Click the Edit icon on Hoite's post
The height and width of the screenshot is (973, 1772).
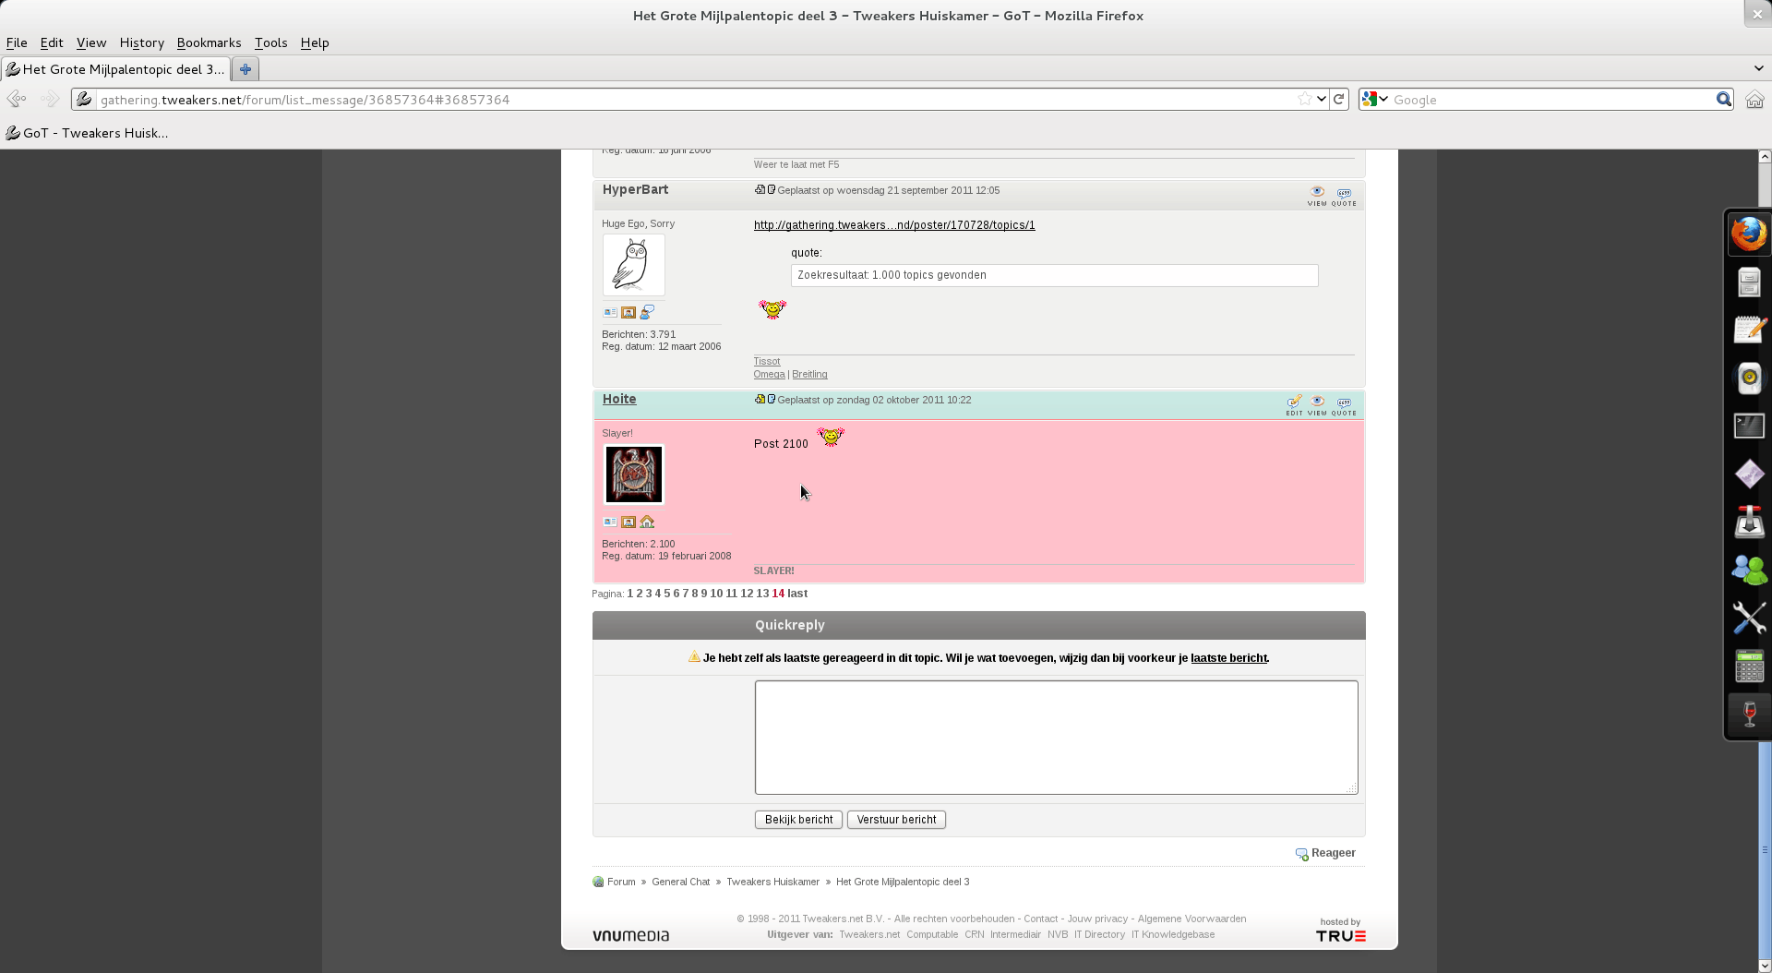(x=1294, y=404)
